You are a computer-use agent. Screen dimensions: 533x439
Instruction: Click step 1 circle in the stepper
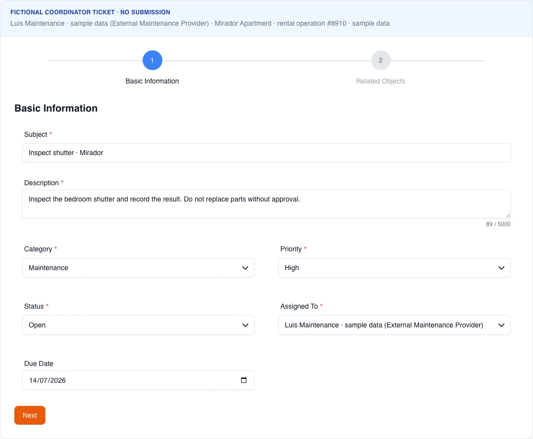152,60
